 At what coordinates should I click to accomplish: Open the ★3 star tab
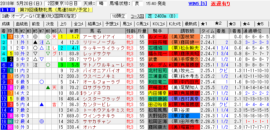[234, 24]
